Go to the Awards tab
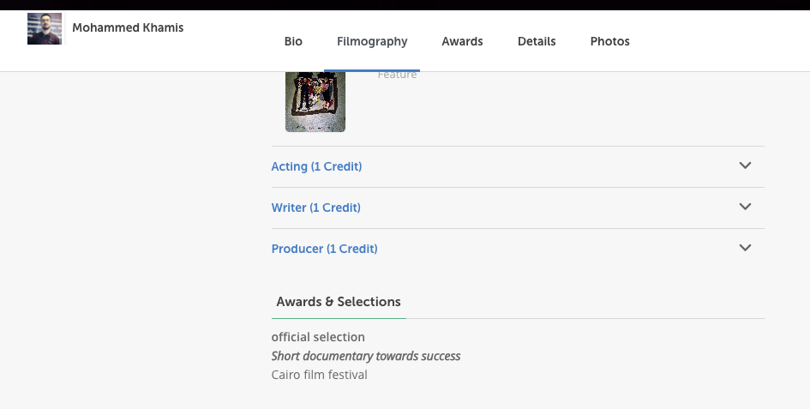The image size is (810, 409). pyautogui.click(x=462, y=41)
